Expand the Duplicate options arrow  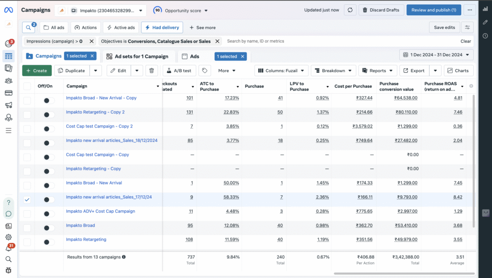click(96, 71)
